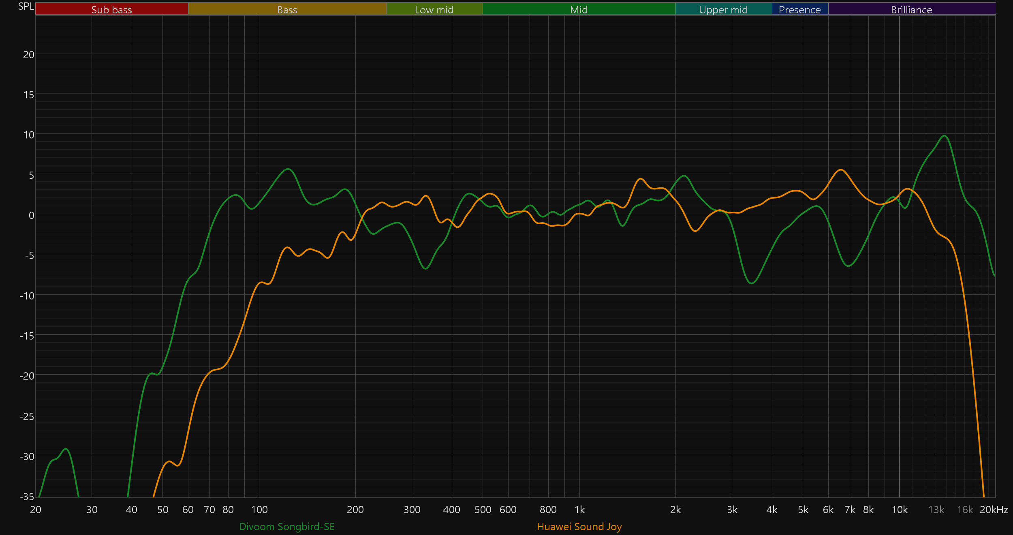
Task: Click the 1k frequency axis label
Action: (579, 510)
